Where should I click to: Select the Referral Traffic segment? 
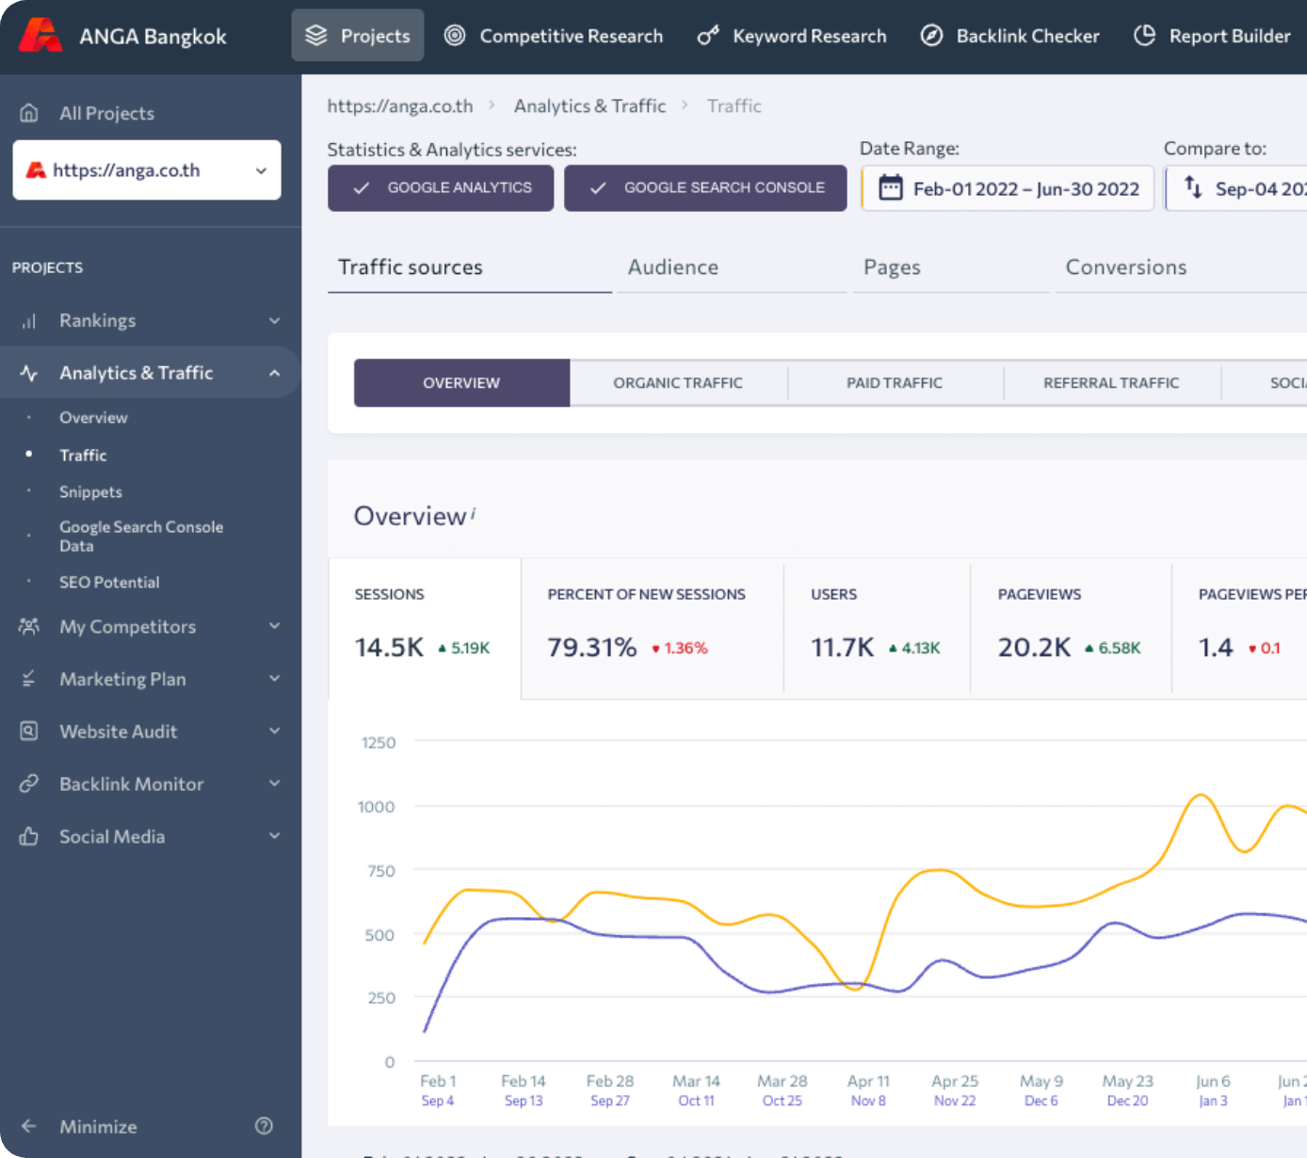coord(1111,383)
